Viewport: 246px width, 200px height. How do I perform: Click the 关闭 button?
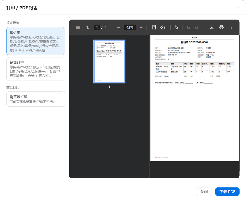(x=204, y=191)
